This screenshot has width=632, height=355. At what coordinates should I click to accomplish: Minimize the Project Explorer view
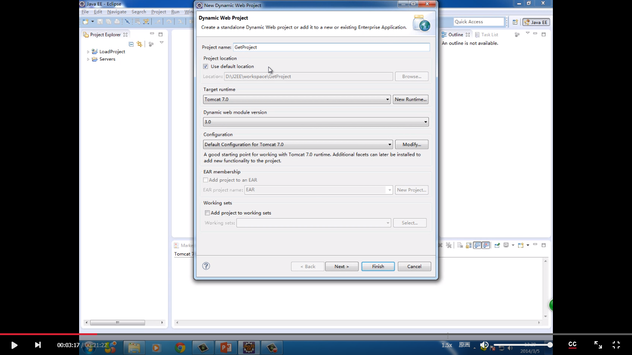[152, 34]
